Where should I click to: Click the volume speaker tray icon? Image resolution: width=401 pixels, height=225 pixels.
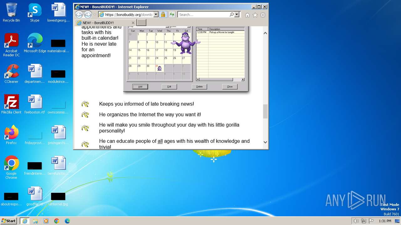pos(356,221)
